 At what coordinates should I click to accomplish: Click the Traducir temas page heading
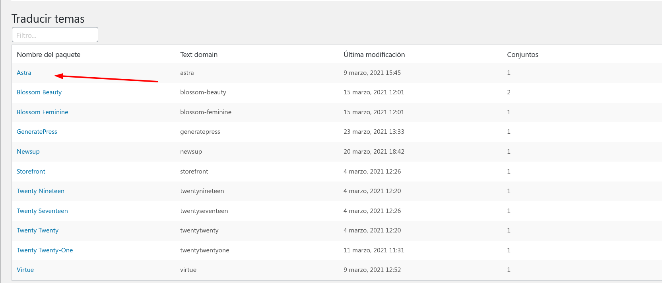[x=48, y=19]
